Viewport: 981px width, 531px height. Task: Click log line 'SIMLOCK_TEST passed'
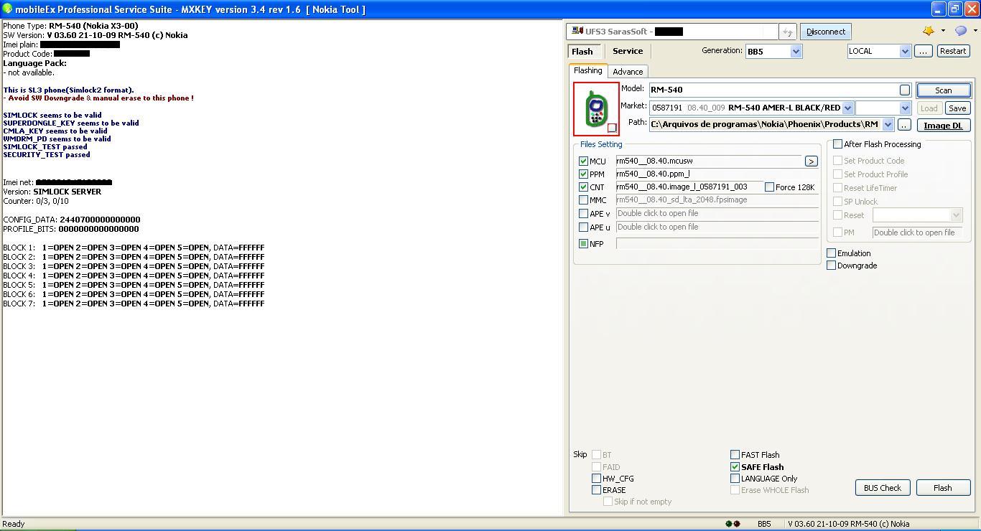(x=45, y=146)
